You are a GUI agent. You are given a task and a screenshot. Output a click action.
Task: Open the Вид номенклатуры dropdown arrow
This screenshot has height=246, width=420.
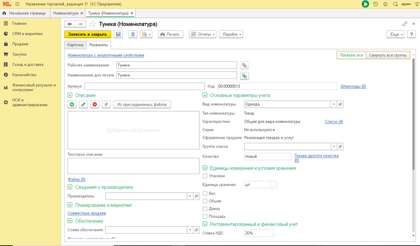334,104
